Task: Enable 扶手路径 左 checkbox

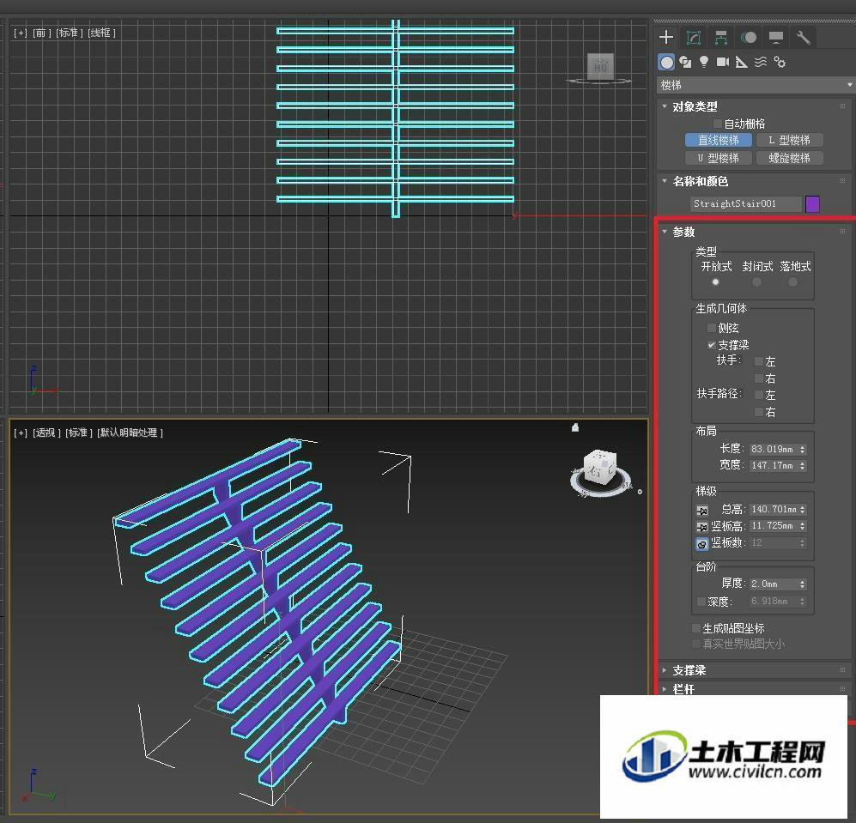Action: [758, 395]
